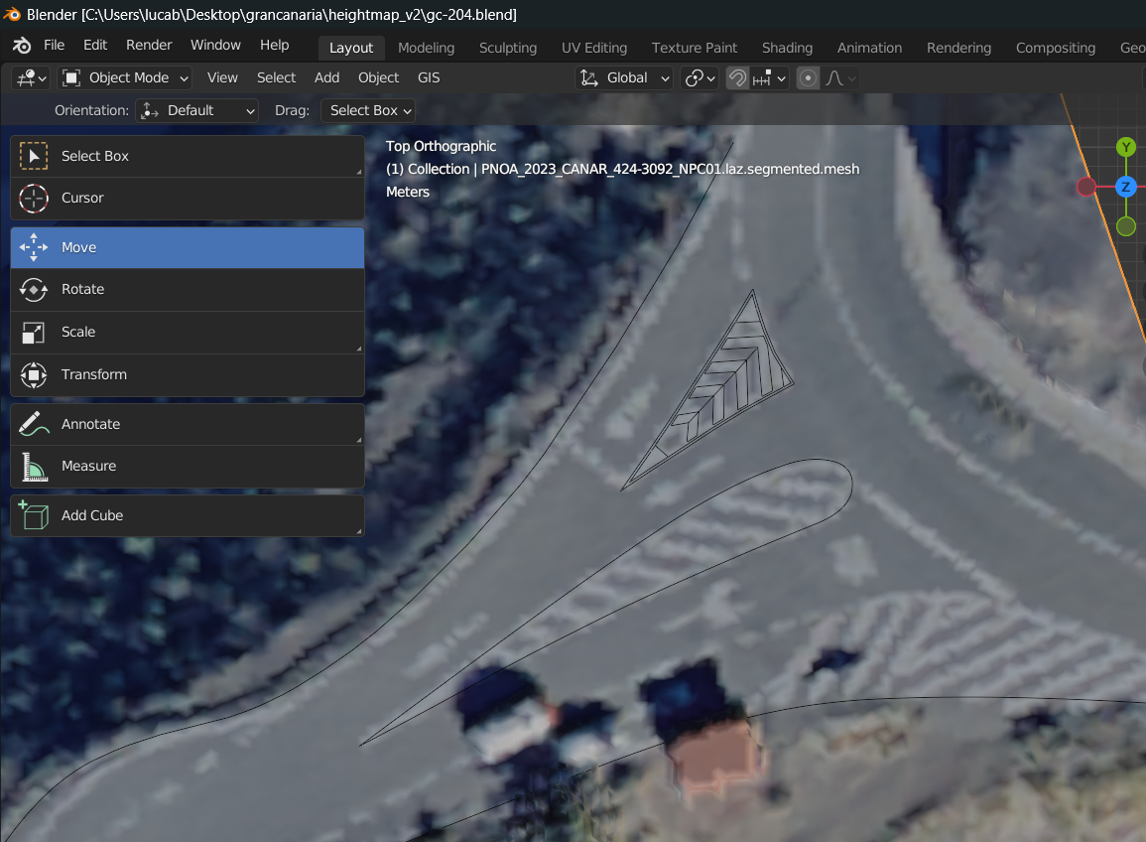Select the Measure tool

188,466
